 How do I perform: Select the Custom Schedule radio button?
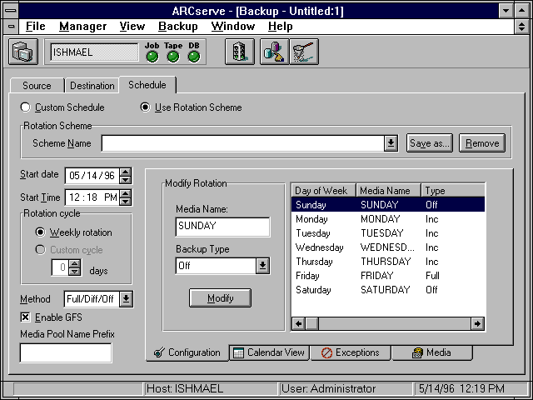click(x=26, y=107)
